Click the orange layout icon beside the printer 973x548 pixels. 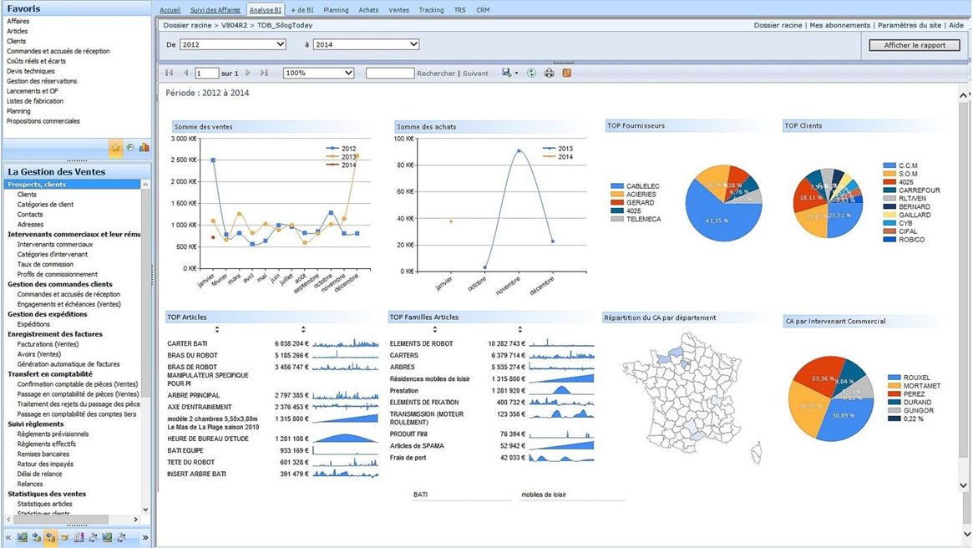pos(567,74)
